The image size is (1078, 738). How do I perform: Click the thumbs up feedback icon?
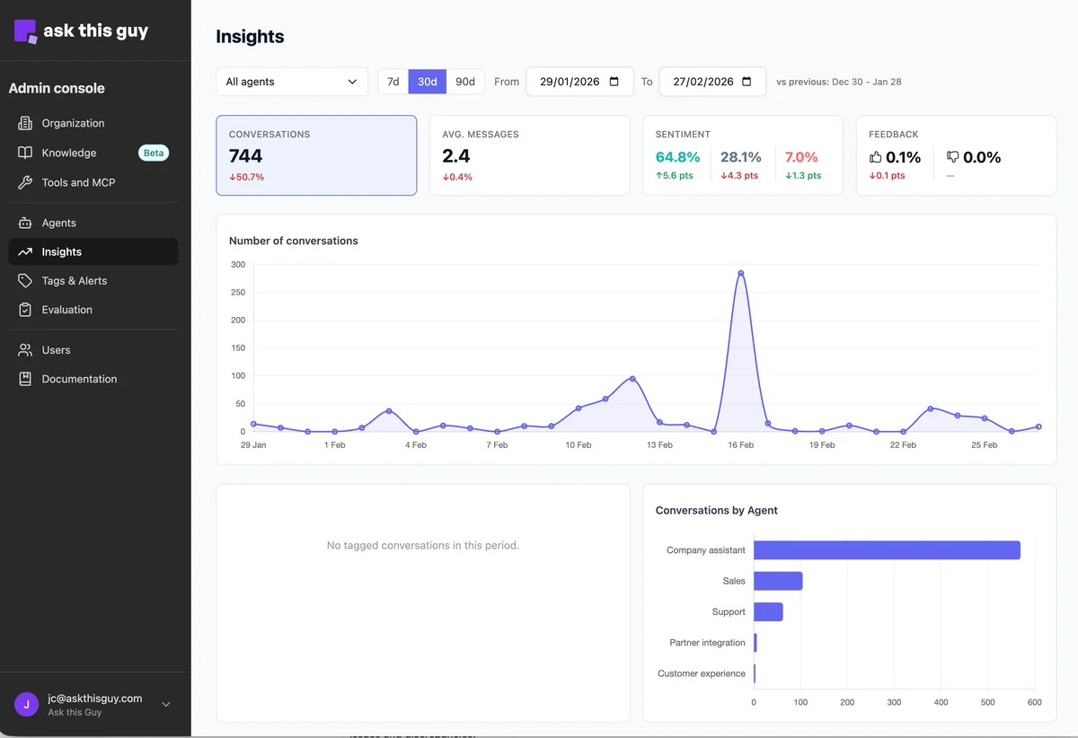(875, 157)
